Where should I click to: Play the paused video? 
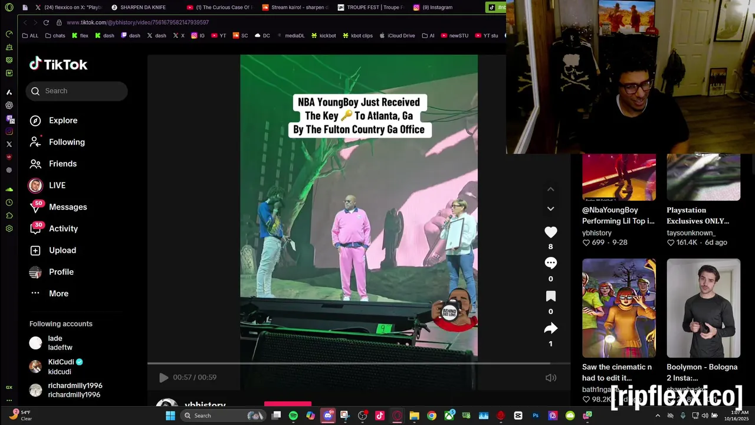(x=163, y=377)
